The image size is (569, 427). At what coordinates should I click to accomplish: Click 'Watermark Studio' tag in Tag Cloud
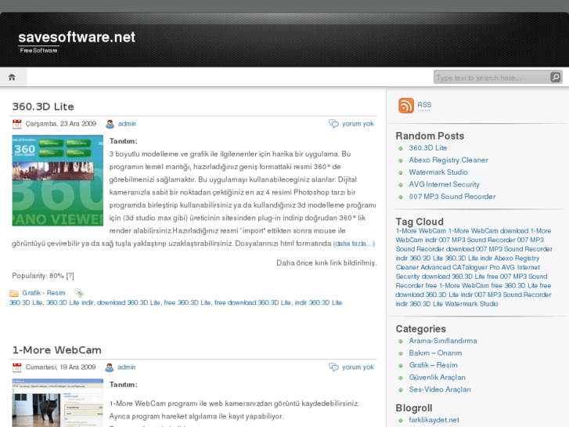pyautogui.click(x=471, y=304)
